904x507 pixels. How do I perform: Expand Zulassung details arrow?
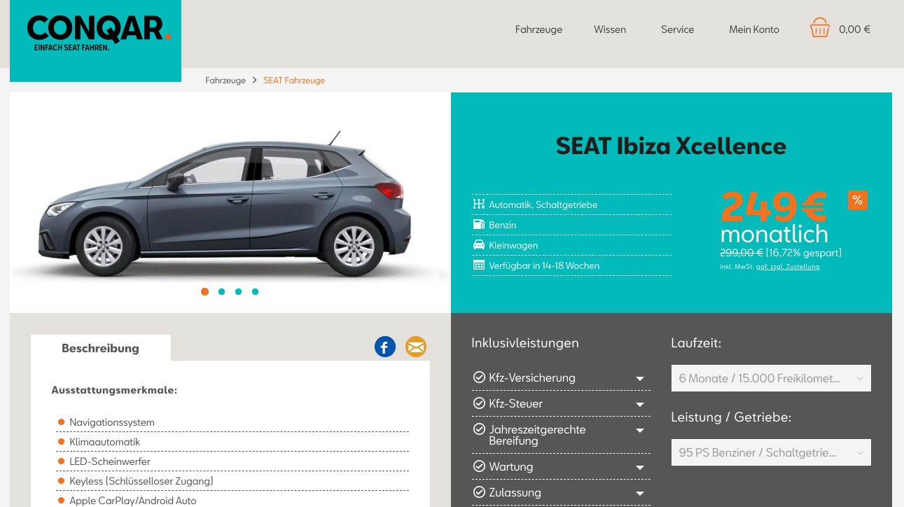[639, 494]
